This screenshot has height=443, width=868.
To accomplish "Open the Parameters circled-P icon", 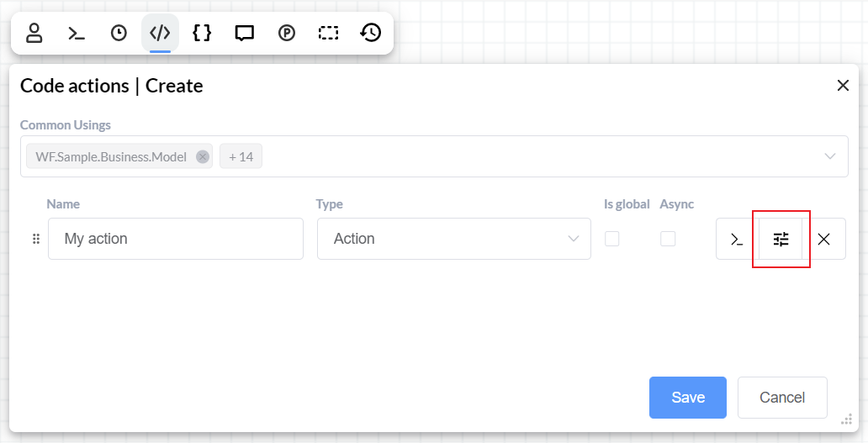I will (x=287, y=33).
